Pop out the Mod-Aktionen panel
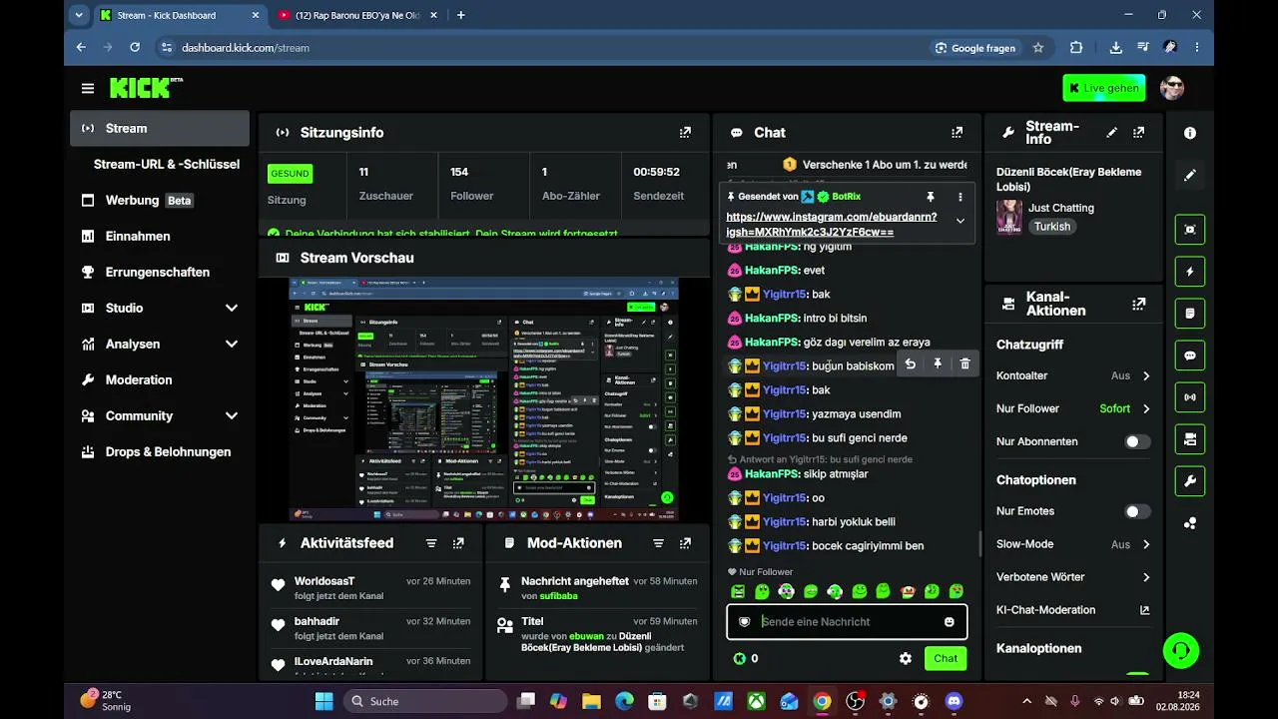The image size is (1278, 719). pyautogui.click(x=685, y=543)
